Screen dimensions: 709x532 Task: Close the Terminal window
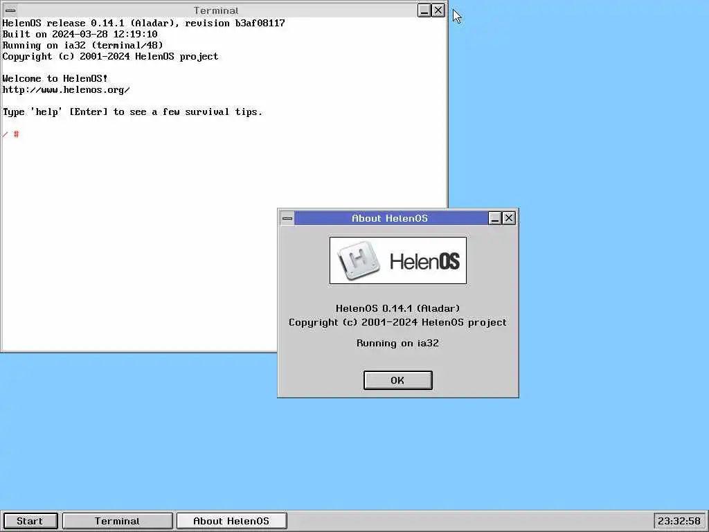click(x=438, y=10)
